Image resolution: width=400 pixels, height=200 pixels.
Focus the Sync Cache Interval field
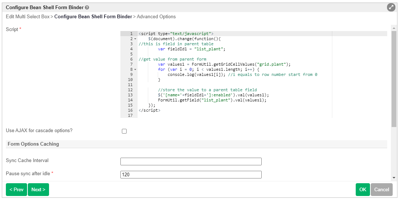191,161
